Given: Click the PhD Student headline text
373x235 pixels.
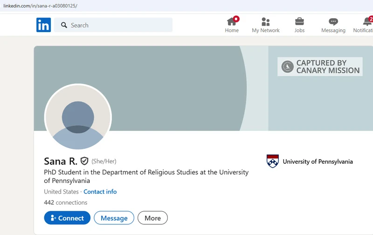Looking at the screenshot, I should pyautogui.click(x=146, y=176).
